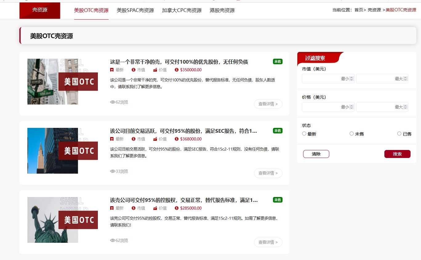Open the Chrysler Building listing thumbnail
The image size is (421, 260).
pos(53,151)
